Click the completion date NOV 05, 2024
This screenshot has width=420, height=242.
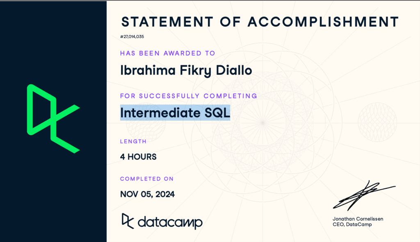click(x=147, y=194)
